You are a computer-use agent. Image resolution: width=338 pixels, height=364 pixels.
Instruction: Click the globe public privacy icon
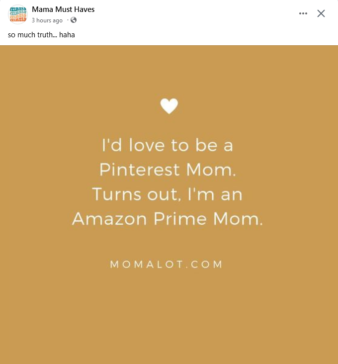(x=74, y=20)
